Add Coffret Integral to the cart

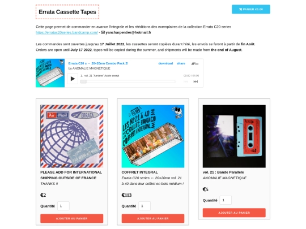(153, 218)
